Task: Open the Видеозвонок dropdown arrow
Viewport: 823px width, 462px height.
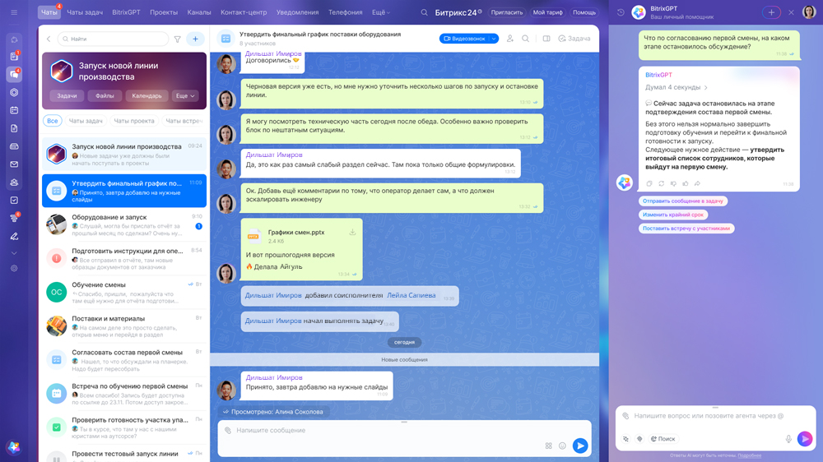Action: point(494,39)
